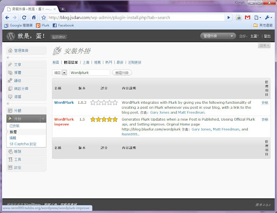
Task: Expand the Help tab dropdown
Action: pyautogui.click(x=264, y=45)
